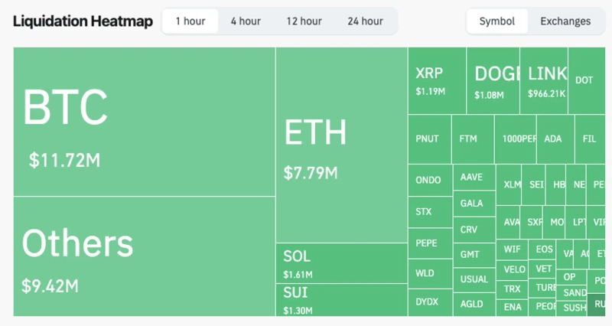
Task: Select the DYDX tile
Action: tap(429, 302)
